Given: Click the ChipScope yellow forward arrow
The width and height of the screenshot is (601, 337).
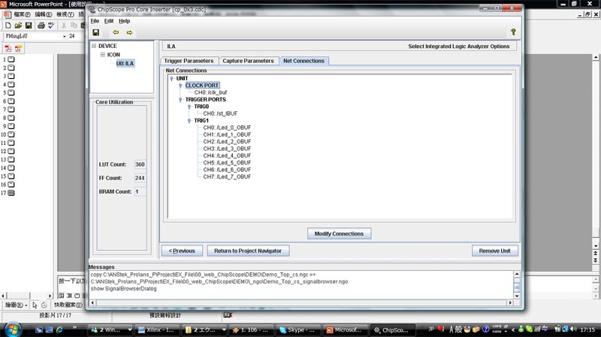Looking at the screenshot, I should pos(129,32).
